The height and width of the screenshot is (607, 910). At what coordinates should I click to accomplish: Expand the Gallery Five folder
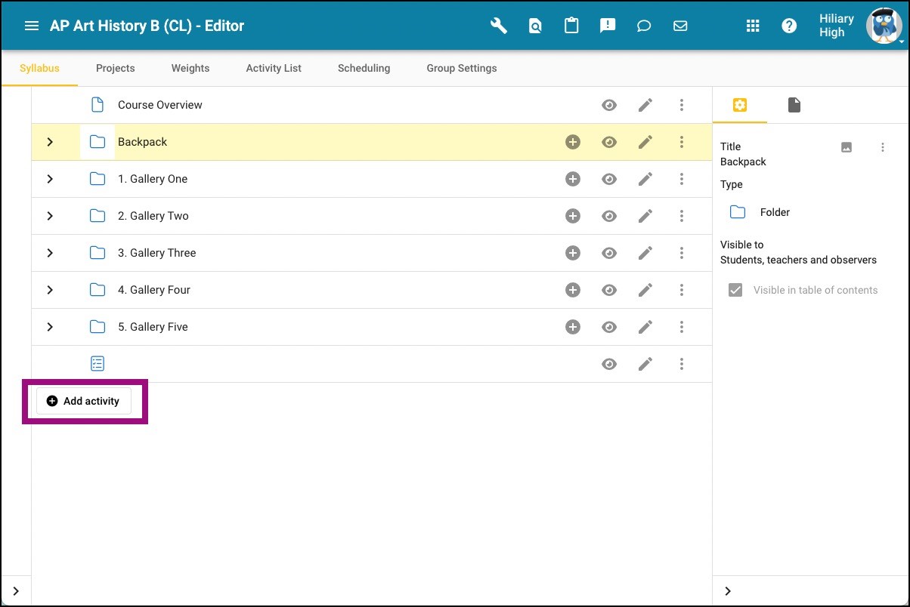tap(49, 327)
